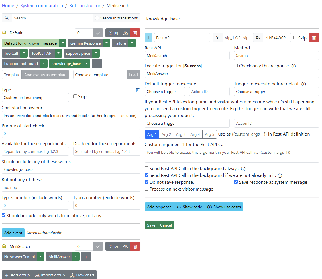Switch to Arg 4 tab
Viewport: 322px width, 279px height.
[x=195, y=134]
